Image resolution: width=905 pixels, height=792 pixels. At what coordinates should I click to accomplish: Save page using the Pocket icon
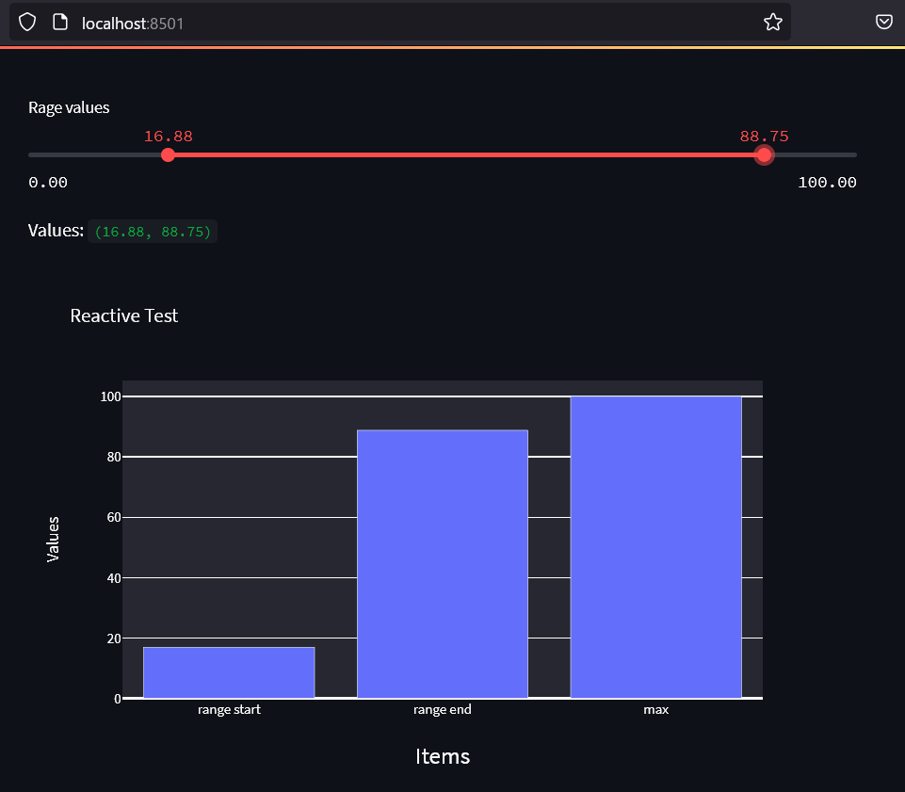click(x=883, y=22)
